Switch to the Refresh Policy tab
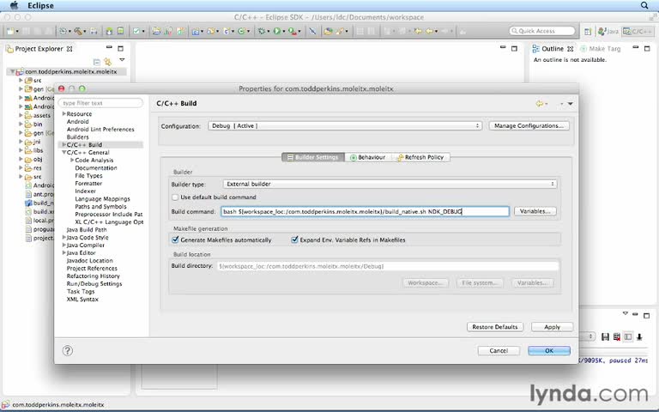The image size is (659, 412). 420,157
